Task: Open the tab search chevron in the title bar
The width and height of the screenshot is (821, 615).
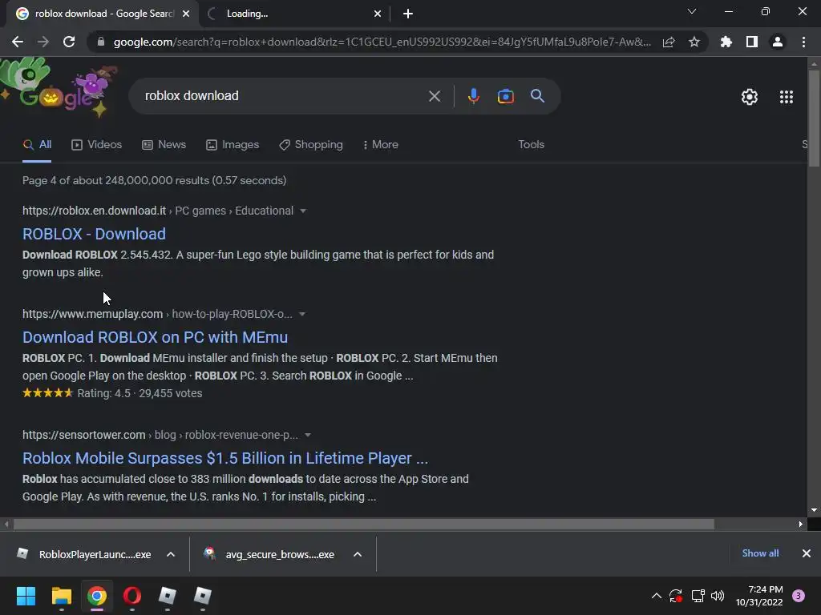Action: [692, 11]
